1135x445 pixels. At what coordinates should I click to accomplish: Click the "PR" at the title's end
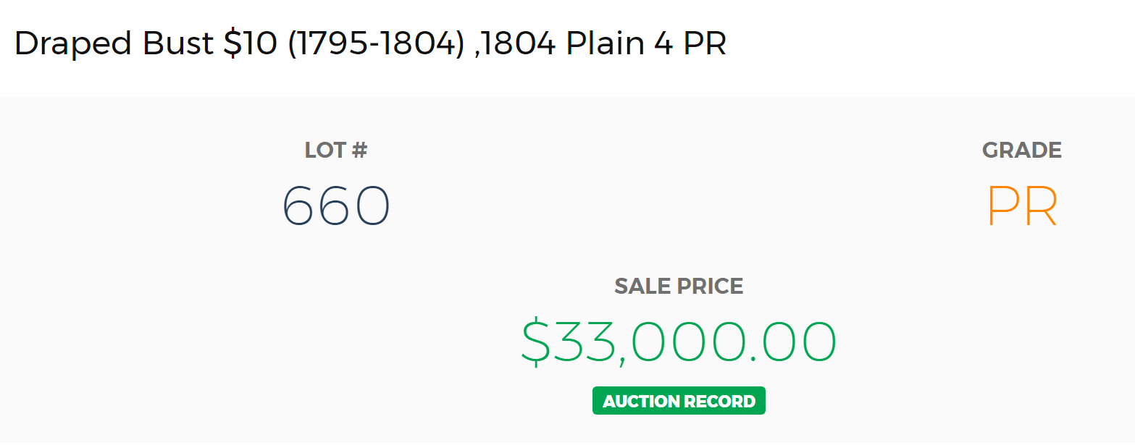[x=705, y=44]
